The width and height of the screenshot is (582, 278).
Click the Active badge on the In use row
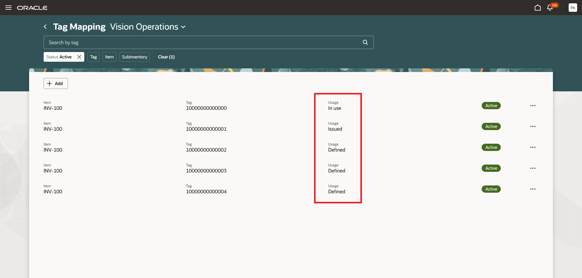pyautogui.click(x=491, y=106)
